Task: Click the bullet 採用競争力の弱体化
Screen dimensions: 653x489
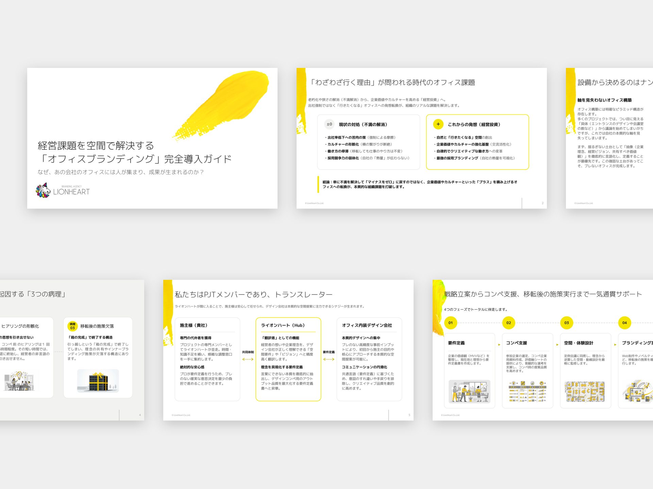Action: [367, 158]
